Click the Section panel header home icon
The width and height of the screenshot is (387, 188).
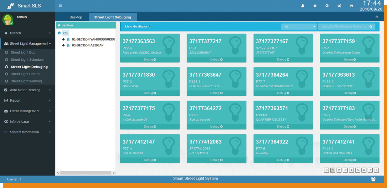pyautogui.click(x=59, y=25)
